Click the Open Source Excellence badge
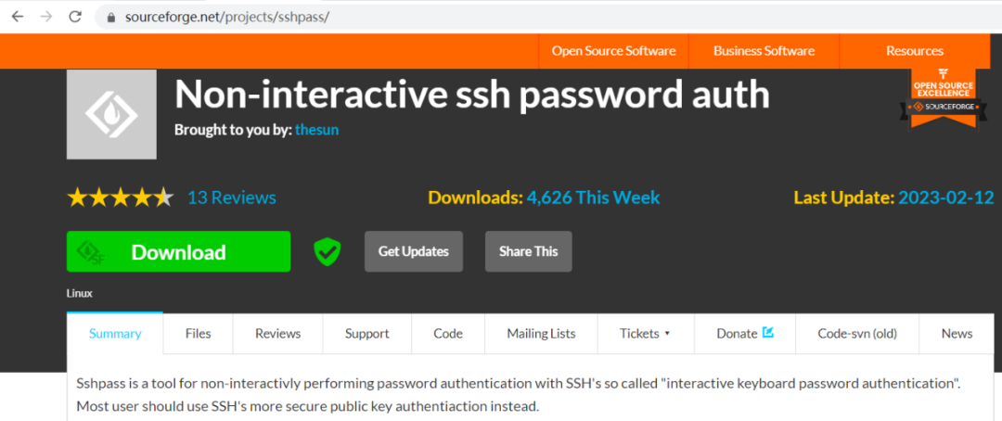 [943, 97]
